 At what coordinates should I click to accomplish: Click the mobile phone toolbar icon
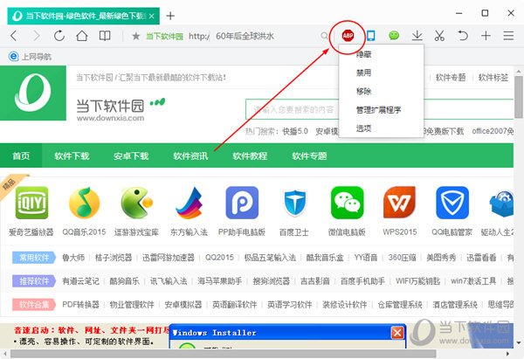coord(371,36)
